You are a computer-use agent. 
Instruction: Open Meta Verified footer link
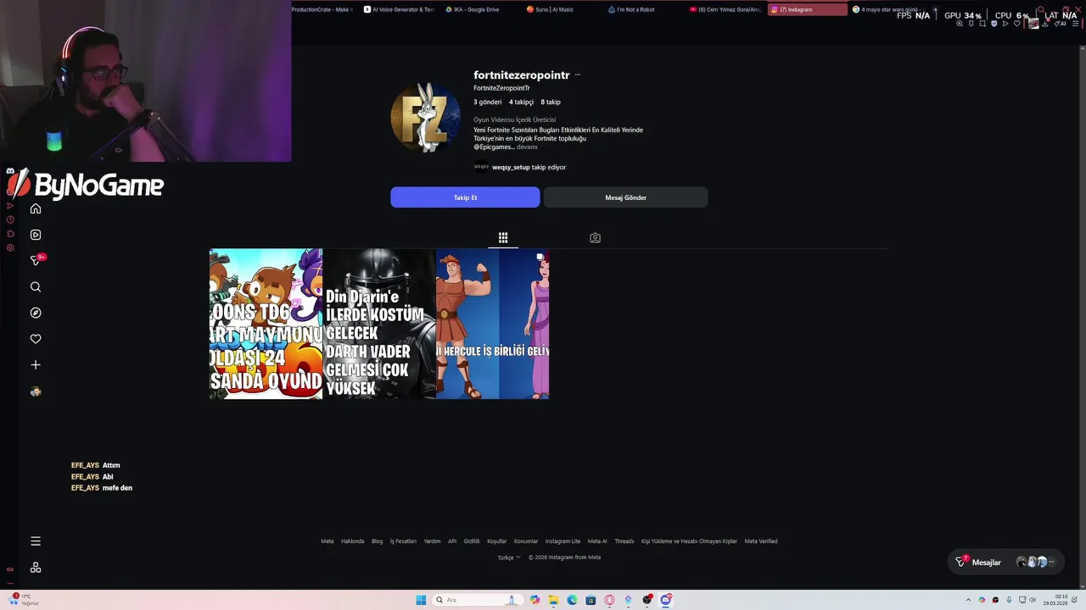coord(761,541)
